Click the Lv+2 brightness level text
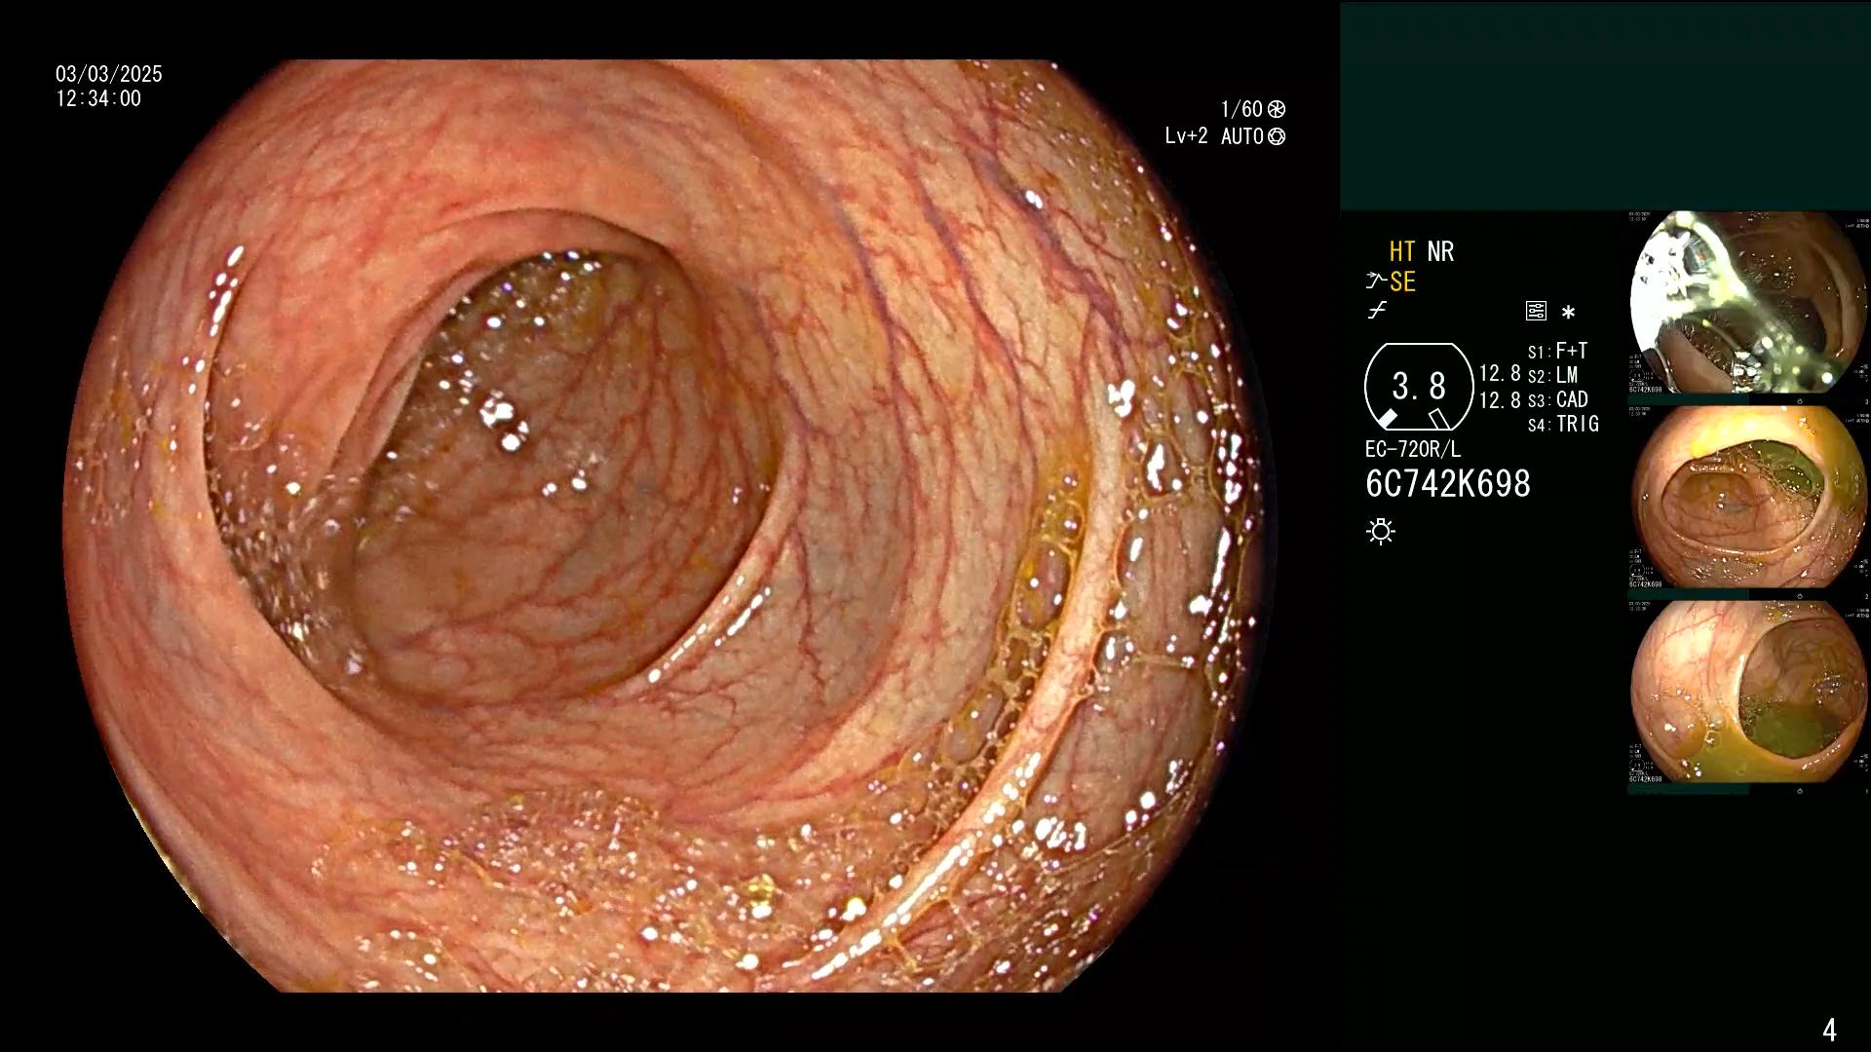This screenshot has width=1871, height=1052. click(1186, 136)
